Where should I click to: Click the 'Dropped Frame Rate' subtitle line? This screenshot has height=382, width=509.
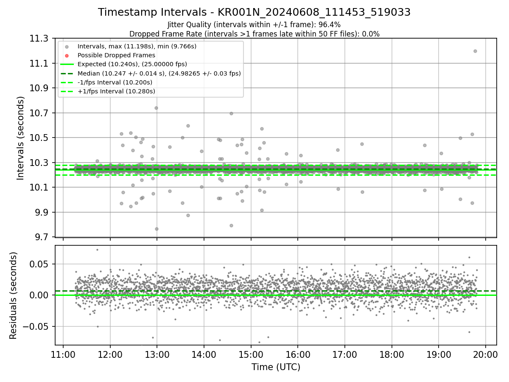coord(254,34)
